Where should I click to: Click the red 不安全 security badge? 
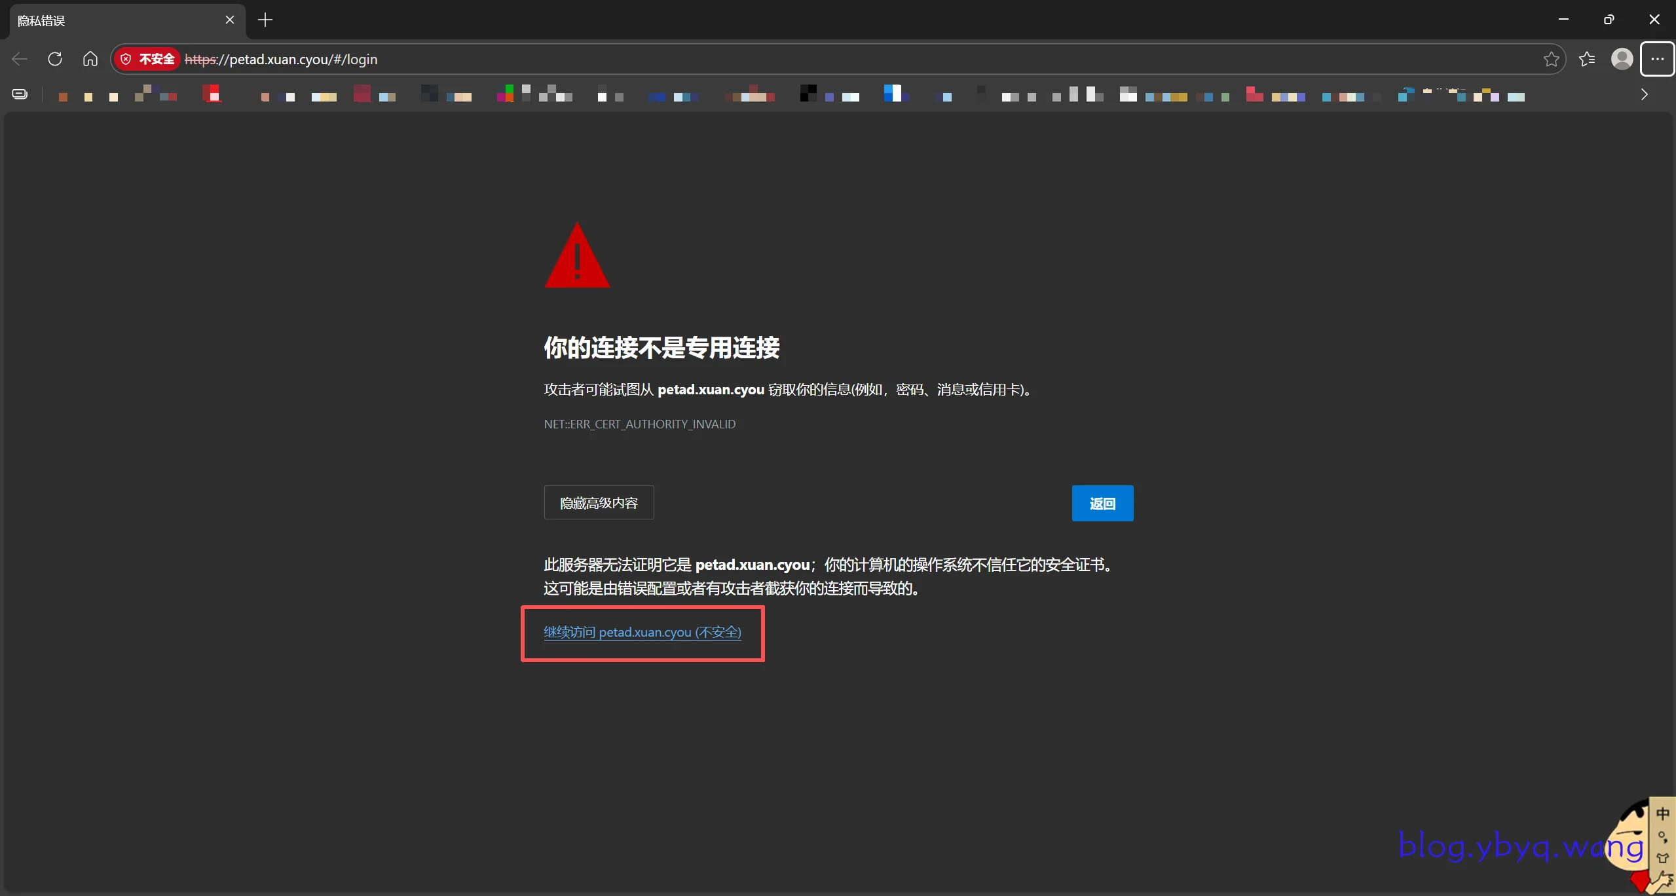(148, 59)
